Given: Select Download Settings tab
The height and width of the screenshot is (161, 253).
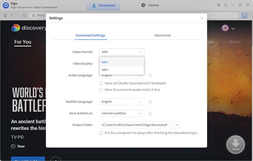Looking at the screenshot, I should pos(90,35).
